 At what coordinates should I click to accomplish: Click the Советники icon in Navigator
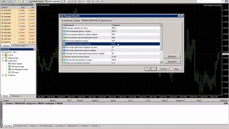[x=6, y=61]
